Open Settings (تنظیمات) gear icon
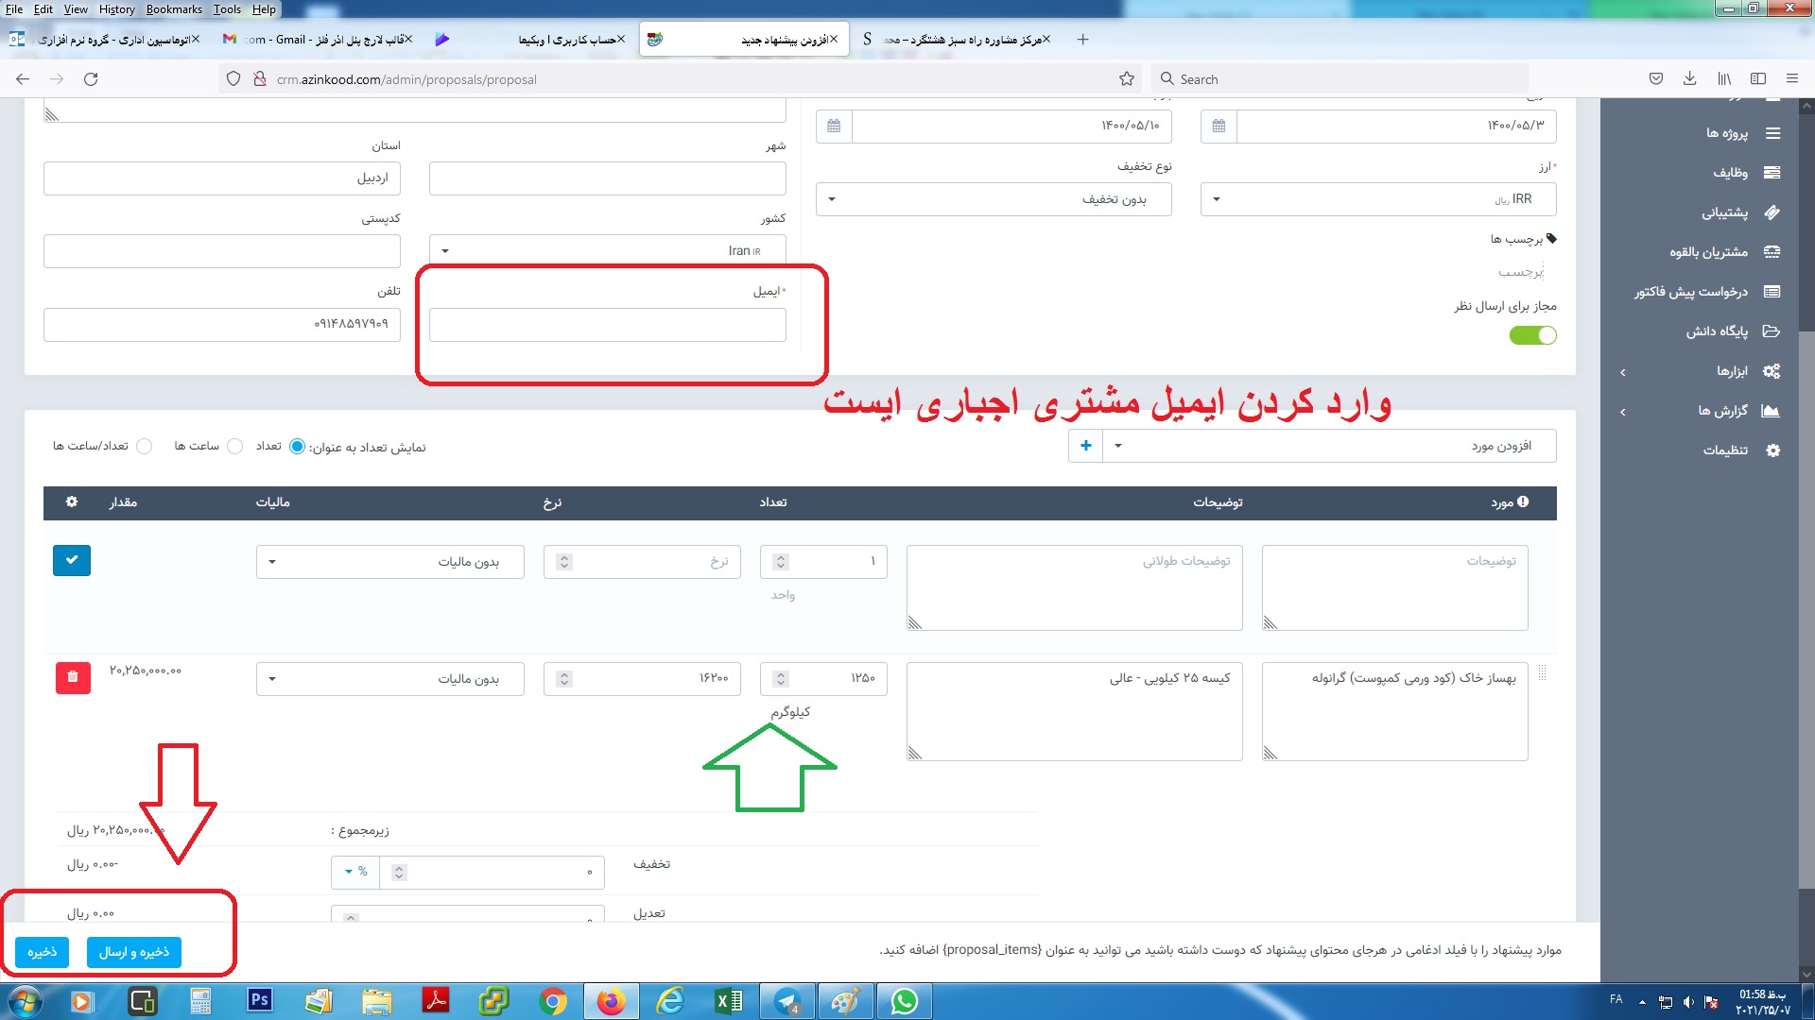1815x1020 pixels. [1772, 450]
